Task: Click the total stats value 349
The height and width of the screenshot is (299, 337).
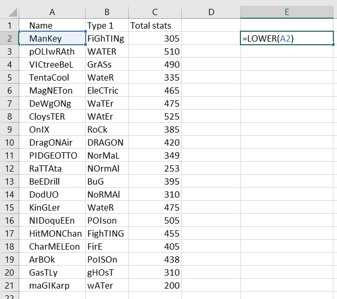Action: (155, 155)
